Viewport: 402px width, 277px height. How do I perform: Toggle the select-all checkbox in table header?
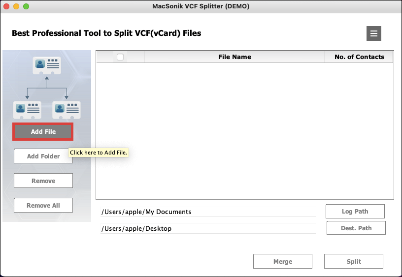point(120,57)
